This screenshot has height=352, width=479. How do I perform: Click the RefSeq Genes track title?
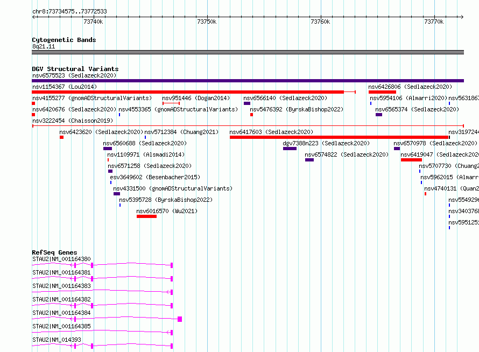tap(54, 252)
